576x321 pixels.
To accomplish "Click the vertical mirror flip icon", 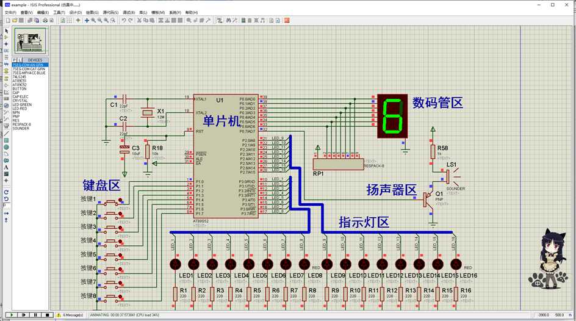I will click(x=6, y=220).
